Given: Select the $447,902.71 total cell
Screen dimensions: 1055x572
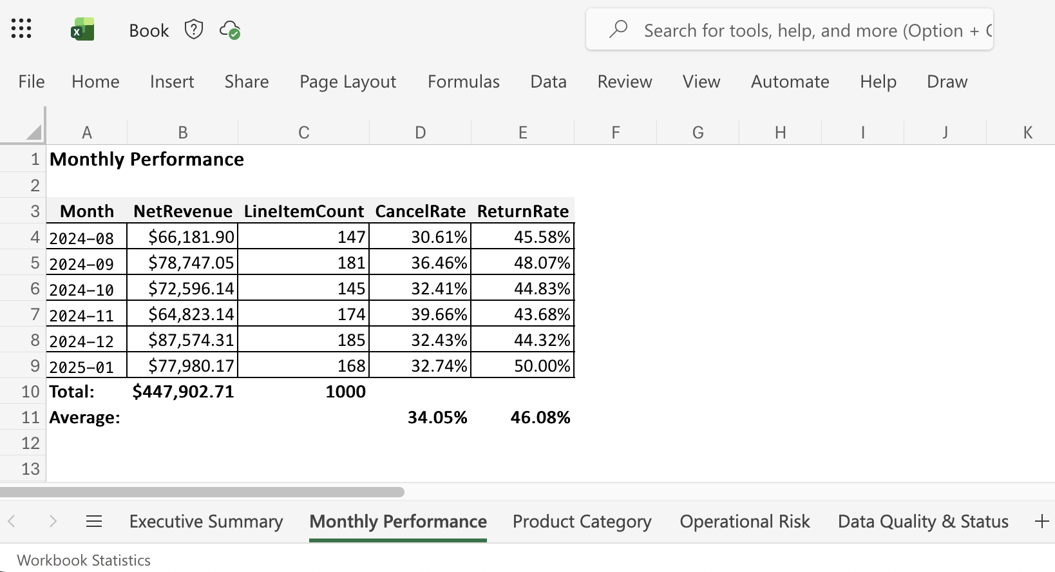Looking at the screenshot, I should 183,391.
